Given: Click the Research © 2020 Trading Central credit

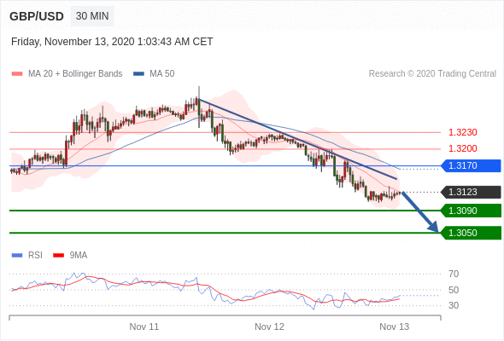Looking at the screenshot, I should click(x=432, y=74).
